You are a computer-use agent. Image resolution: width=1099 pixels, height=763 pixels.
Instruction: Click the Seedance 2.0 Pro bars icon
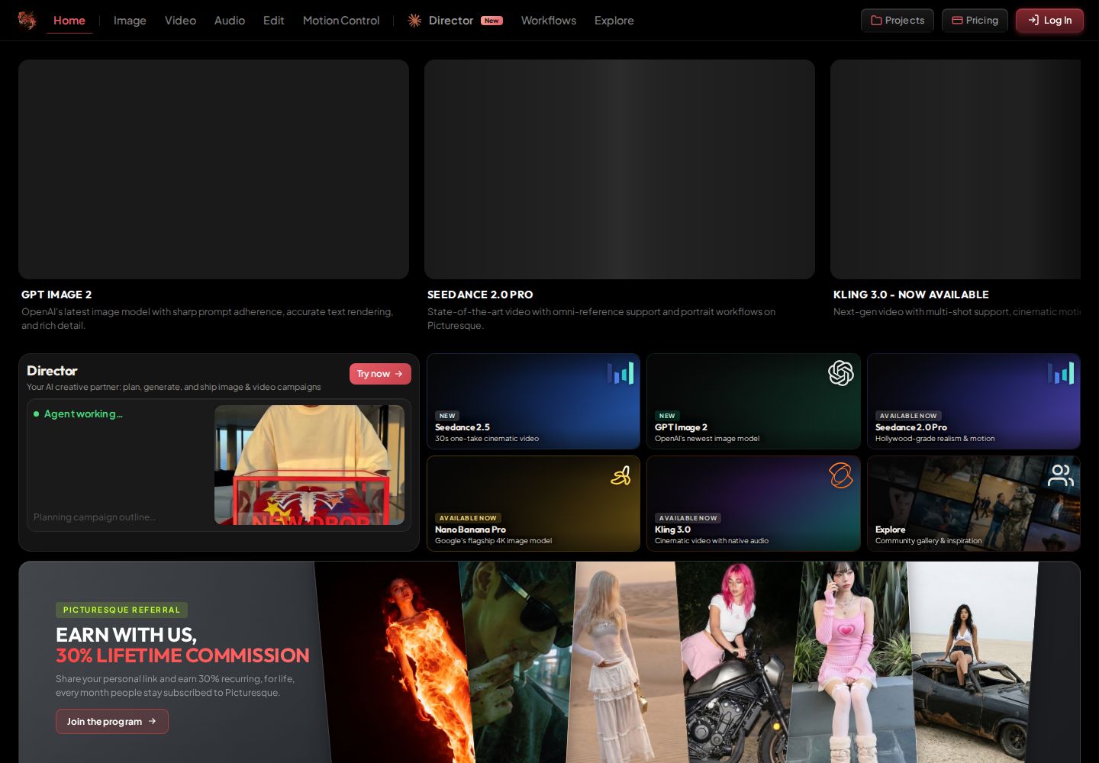[1061, 373]
